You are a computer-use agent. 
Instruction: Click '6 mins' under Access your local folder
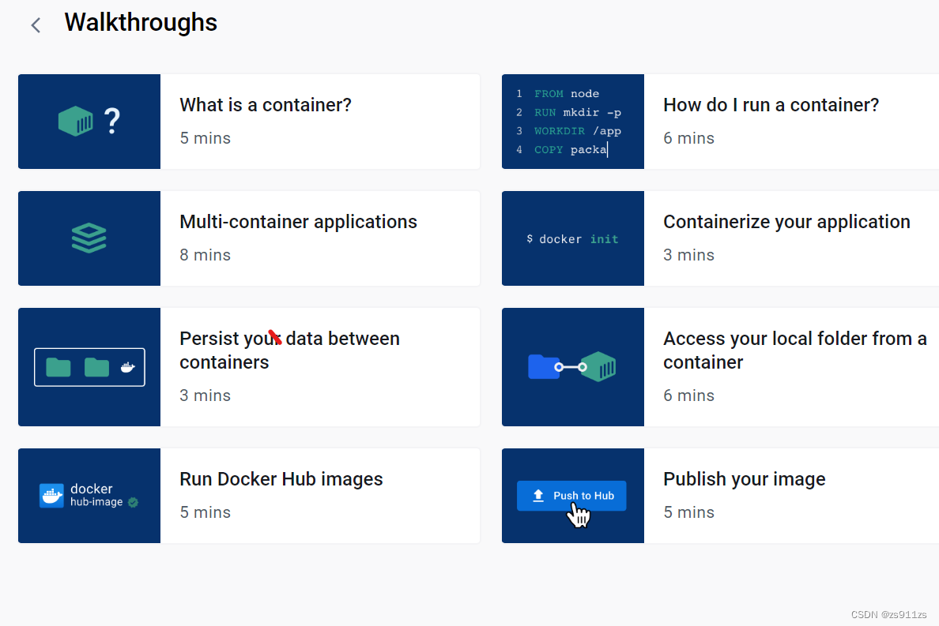(x=688, y=395)
